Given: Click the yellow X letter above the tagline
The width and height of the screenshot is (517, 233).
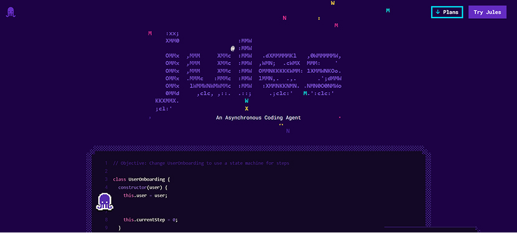Looking at the screenshot, I should (x=246, y=108).
